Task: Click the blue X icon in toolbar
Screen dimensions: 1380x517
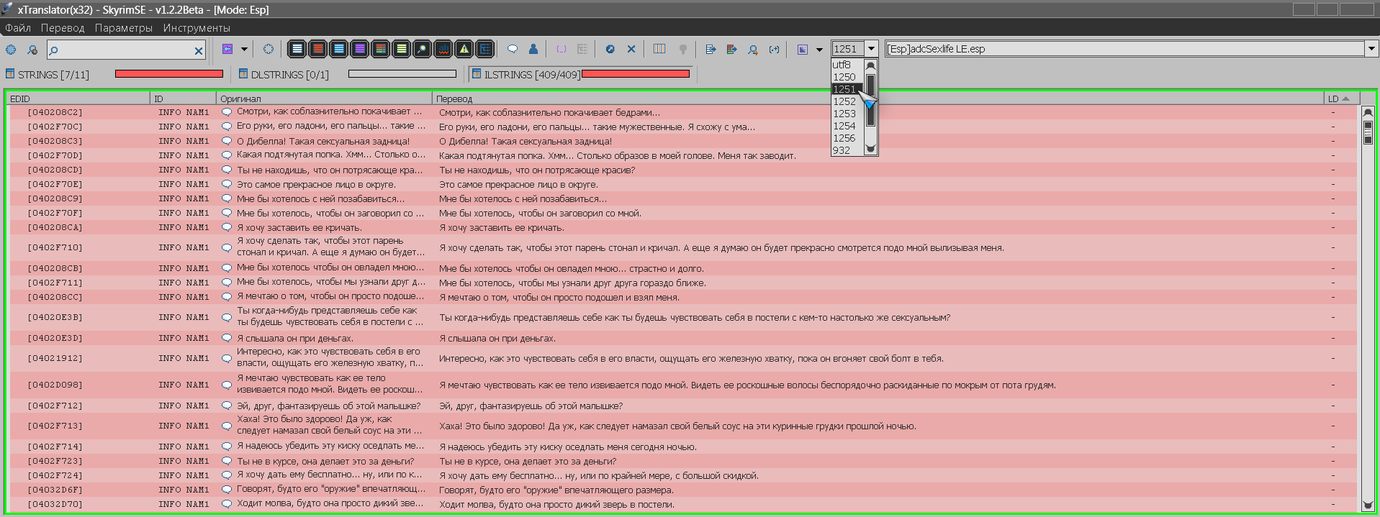Action: tap(631, 49)
